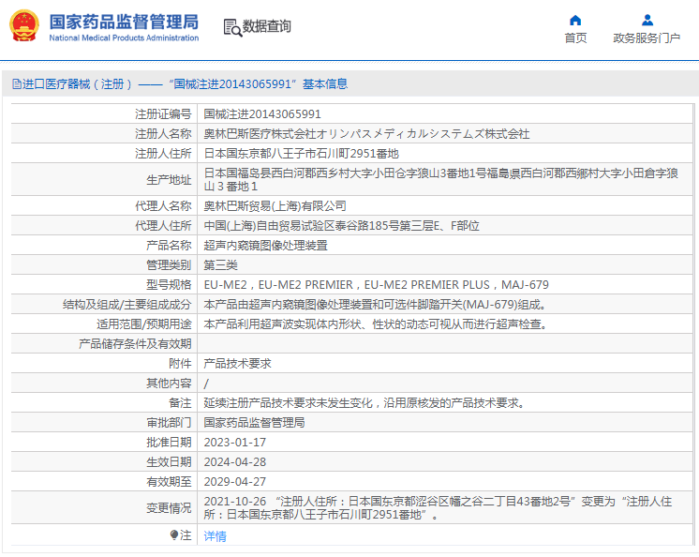Image resolution: width=699 pixels, height=557 pixels.
Task: Click the 数据查询 search document icon
Action: click(232, 27)
